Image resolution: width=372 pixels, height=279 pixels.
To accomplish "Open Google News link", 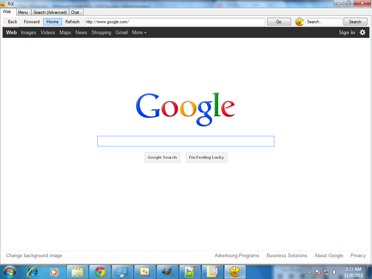I will 81,32.
